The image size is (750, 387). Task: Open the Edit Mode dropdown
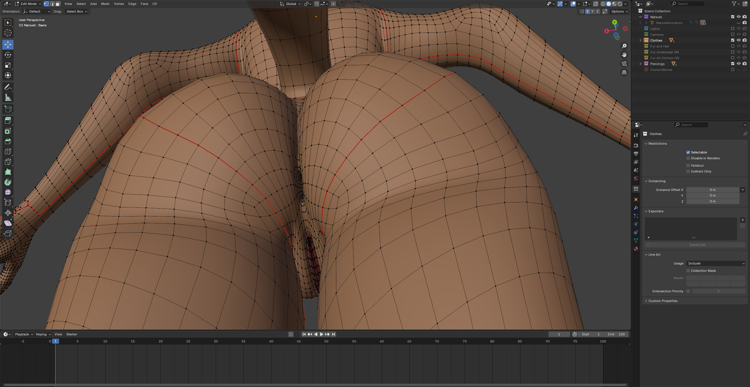pyautogui.click(x=28, y=4)
